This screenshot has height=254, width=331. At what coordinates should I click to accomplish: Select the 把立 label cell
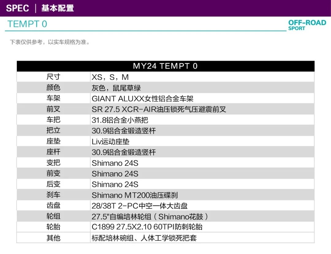pos(53,131)
